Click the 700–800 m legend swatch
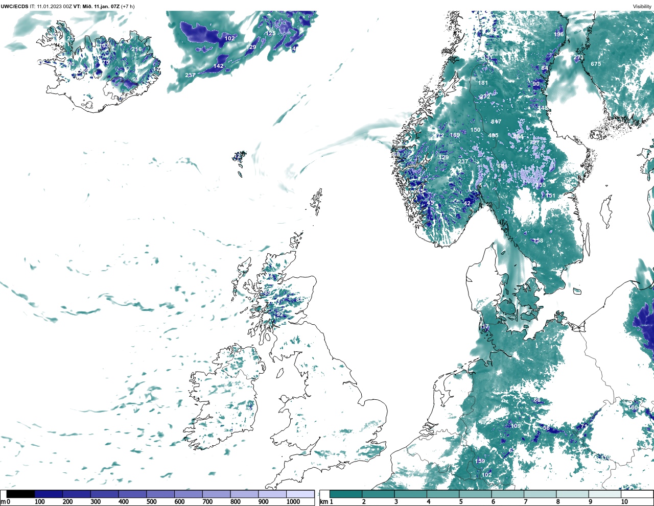This screenshot has height=506, width=654. coord(216,494)
